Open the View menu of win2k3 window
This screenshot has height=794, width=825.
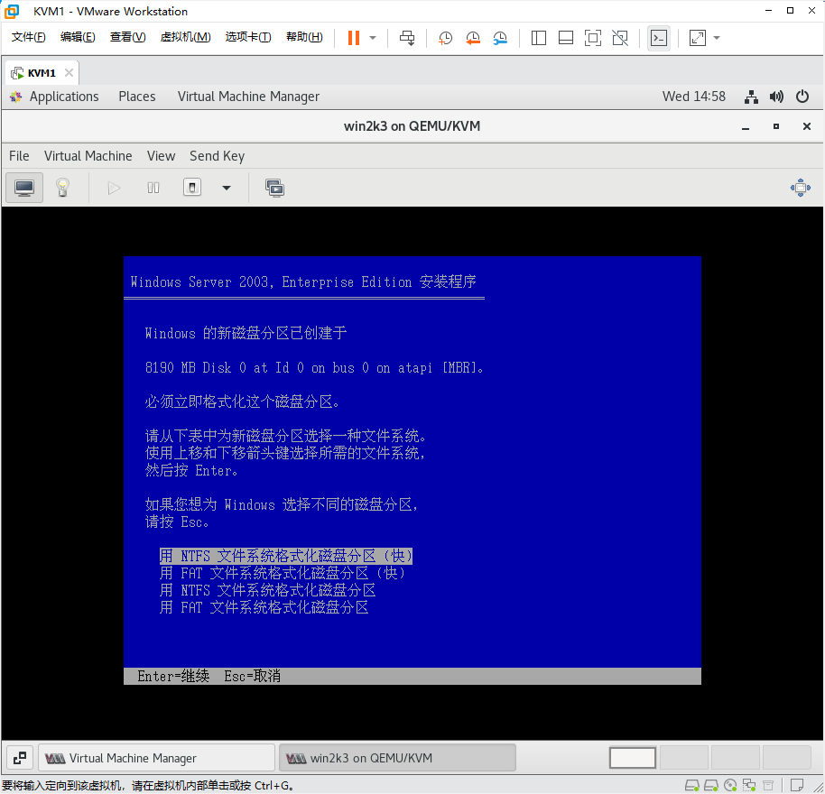(x=161, y=156)
